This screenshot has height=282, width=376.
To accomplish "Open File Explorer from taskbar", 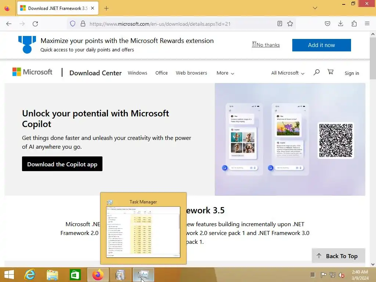I will 52,275.
